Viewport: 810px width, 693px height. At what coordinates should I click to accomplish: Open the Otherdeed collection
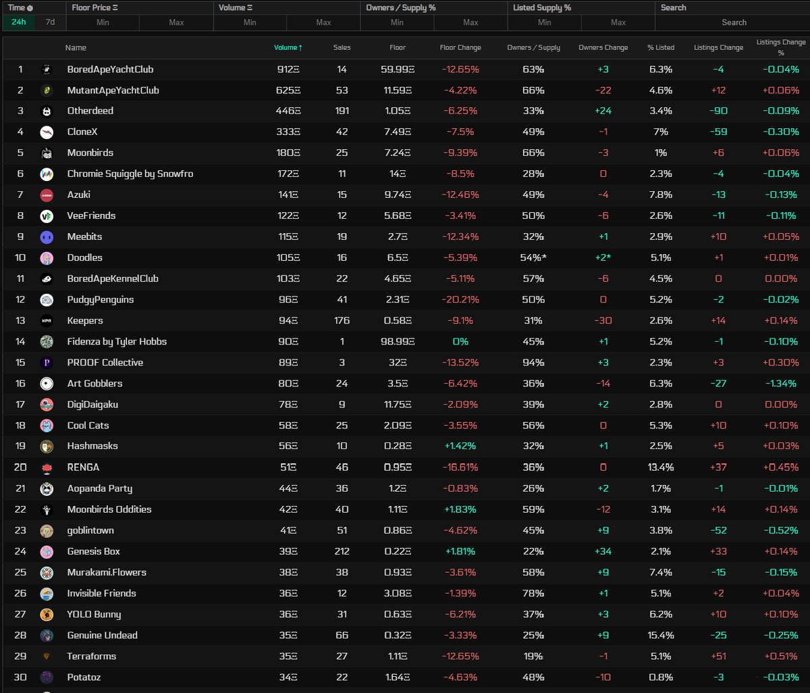pos(90,111)
